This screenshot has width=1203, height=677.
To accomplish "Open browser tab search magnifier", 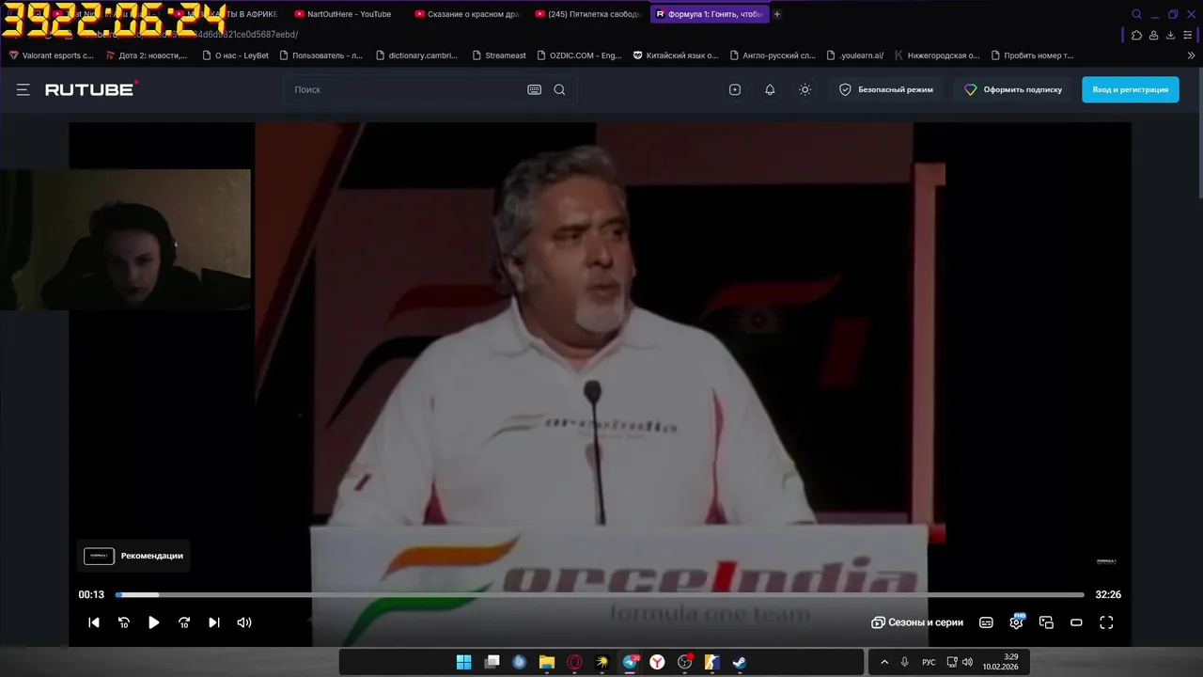I will (x=1136, y=14).
